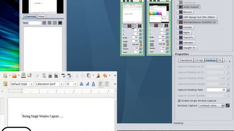Open the FX properties tab
The image size is (234, 131).
(x=220, y=60)
